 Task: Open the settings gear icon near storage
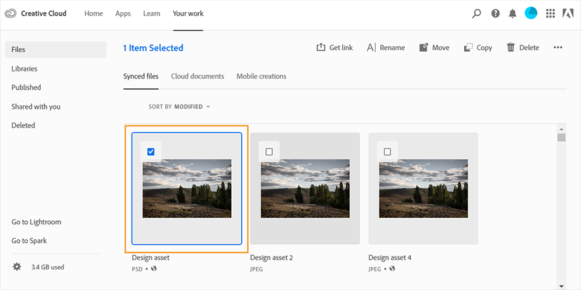[17, 267]
